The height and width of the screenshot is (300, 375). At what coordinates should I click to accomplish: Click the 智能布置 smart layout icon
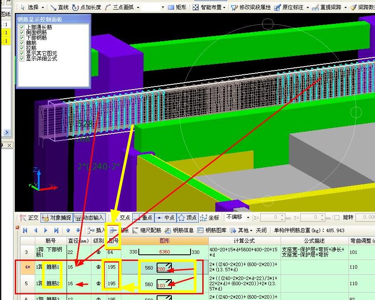195,7
